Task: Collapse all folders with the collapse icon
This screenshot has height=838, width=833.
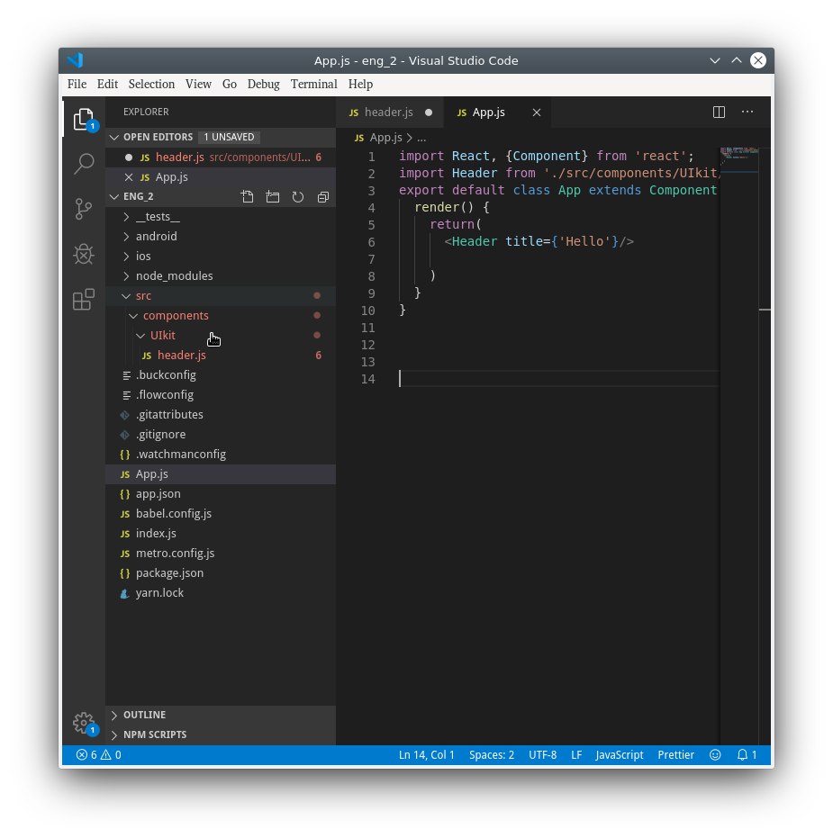Action: click(323, 196)
